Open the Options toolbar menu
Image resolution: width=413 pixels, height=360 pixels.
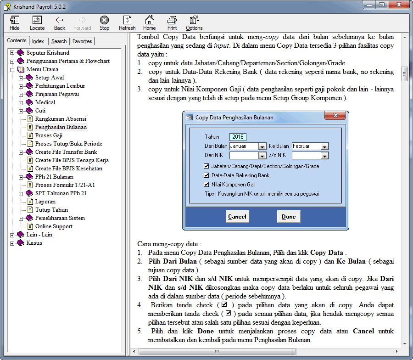tap(194, 22)
